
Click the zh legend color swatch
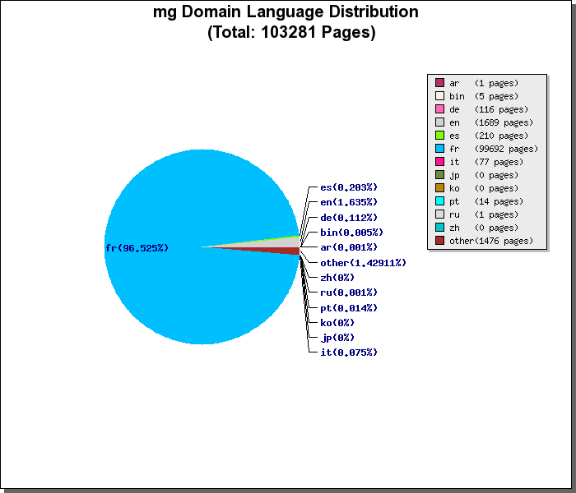[439, 228]
